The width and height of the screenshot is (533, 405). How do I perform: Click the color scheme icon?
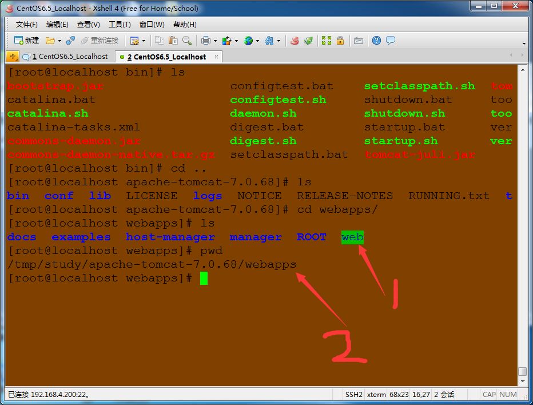(x=226, y=41)
